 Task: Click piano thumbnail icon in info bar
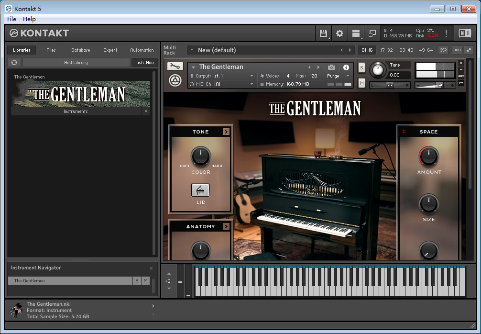[16, 311]
